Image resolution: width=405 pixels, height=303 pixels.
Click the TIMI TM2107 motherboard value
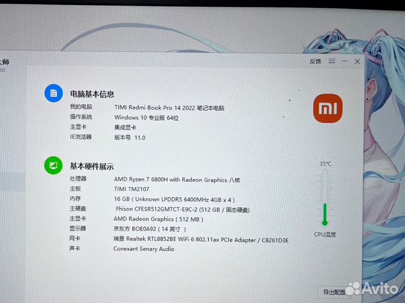coord(132,189)
